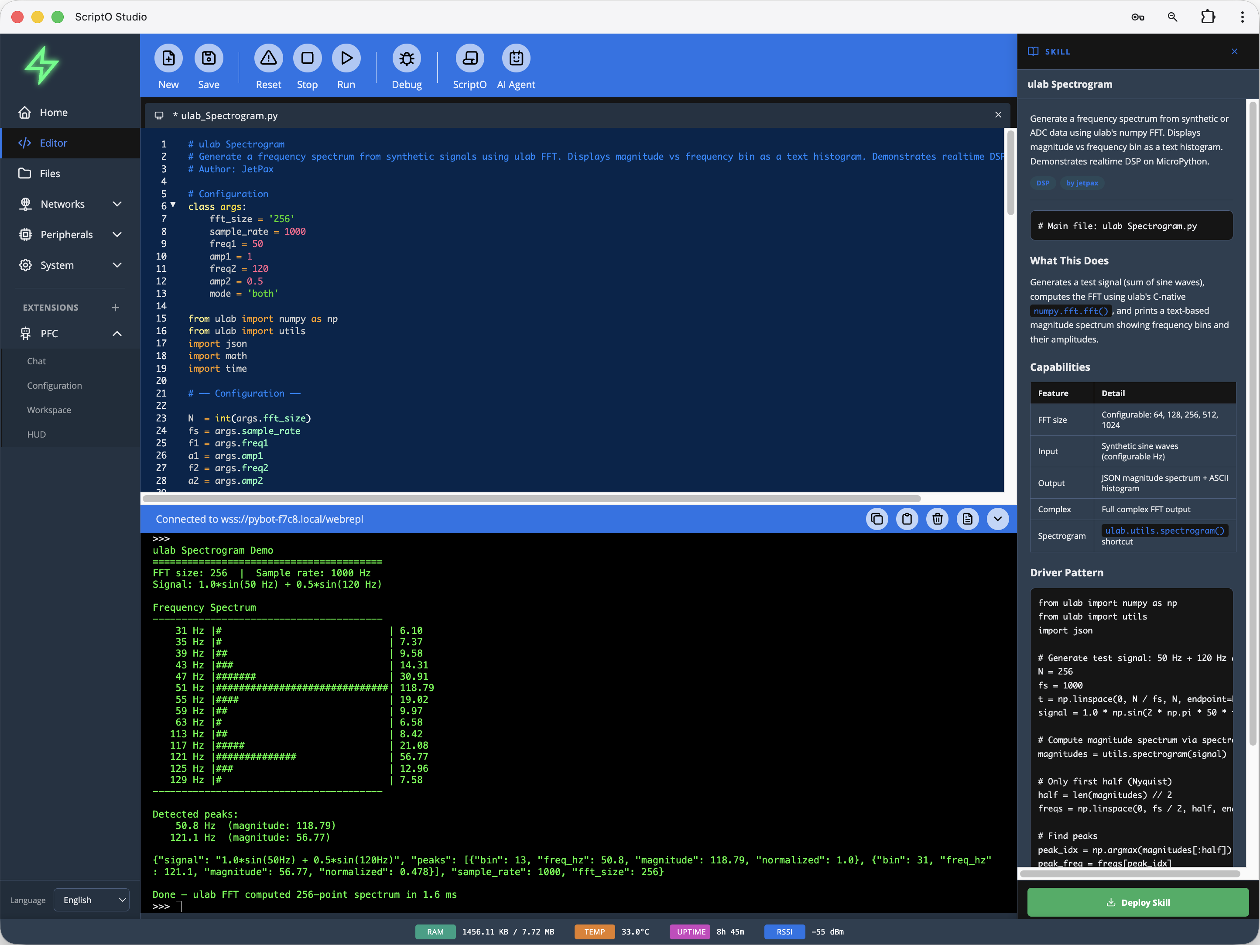Copy console output using copy icon

point(877,519)
